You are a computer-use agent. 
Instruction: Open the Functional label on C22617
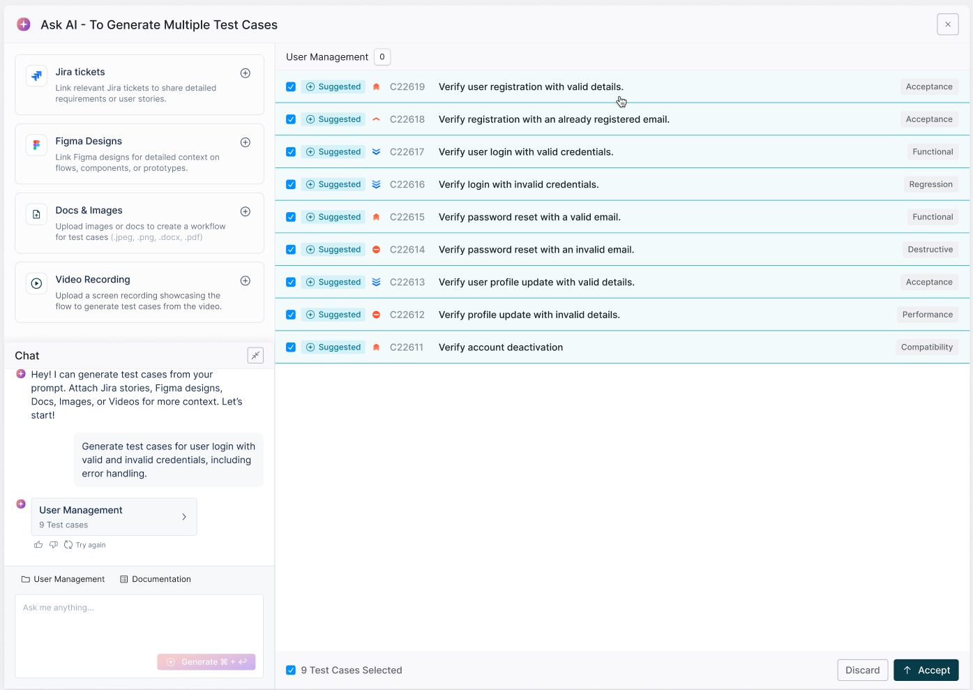[x=933, y=151]
